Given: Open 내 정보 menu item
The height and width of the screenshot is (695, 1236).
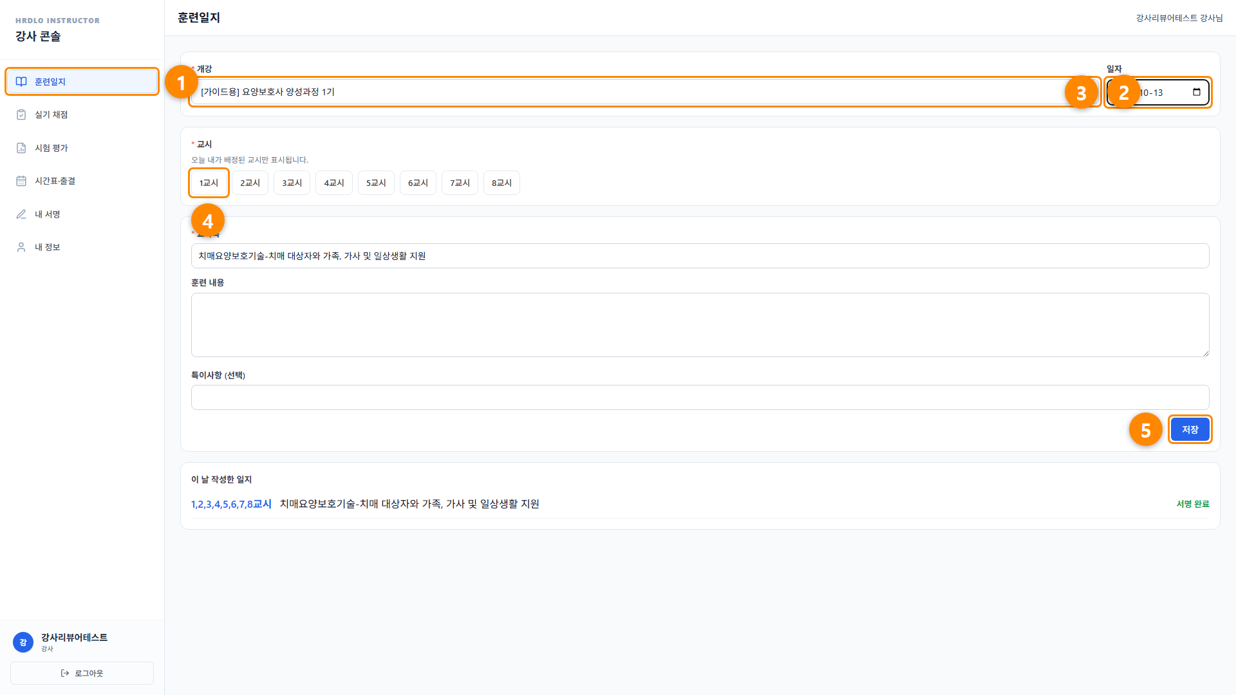Looking at the screenshot, I should [82, 247].
